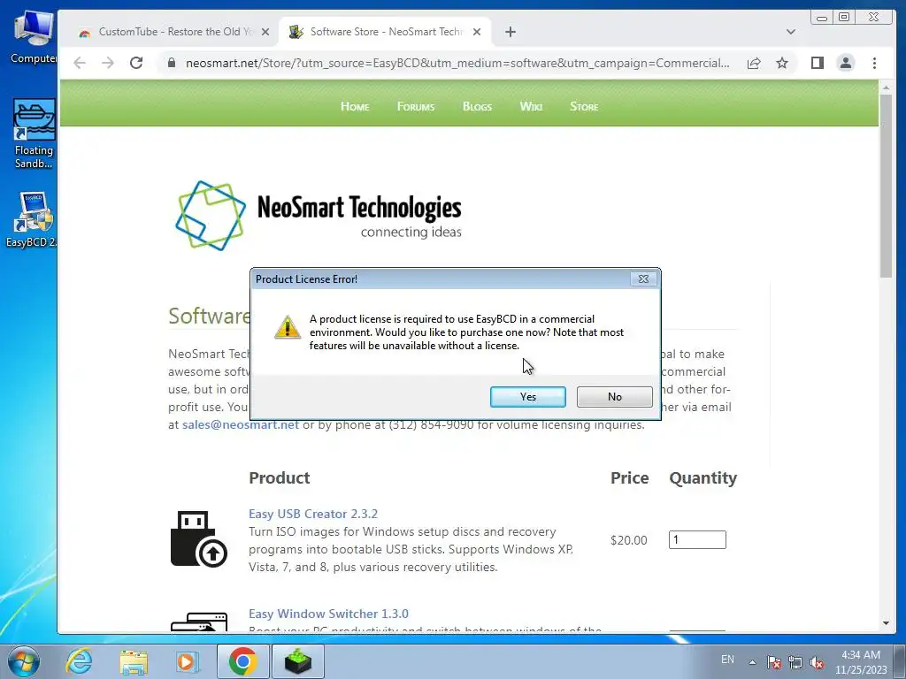Click Yes in the Product License Error dialog
This screenshot has height=679, width=906.
527,397
